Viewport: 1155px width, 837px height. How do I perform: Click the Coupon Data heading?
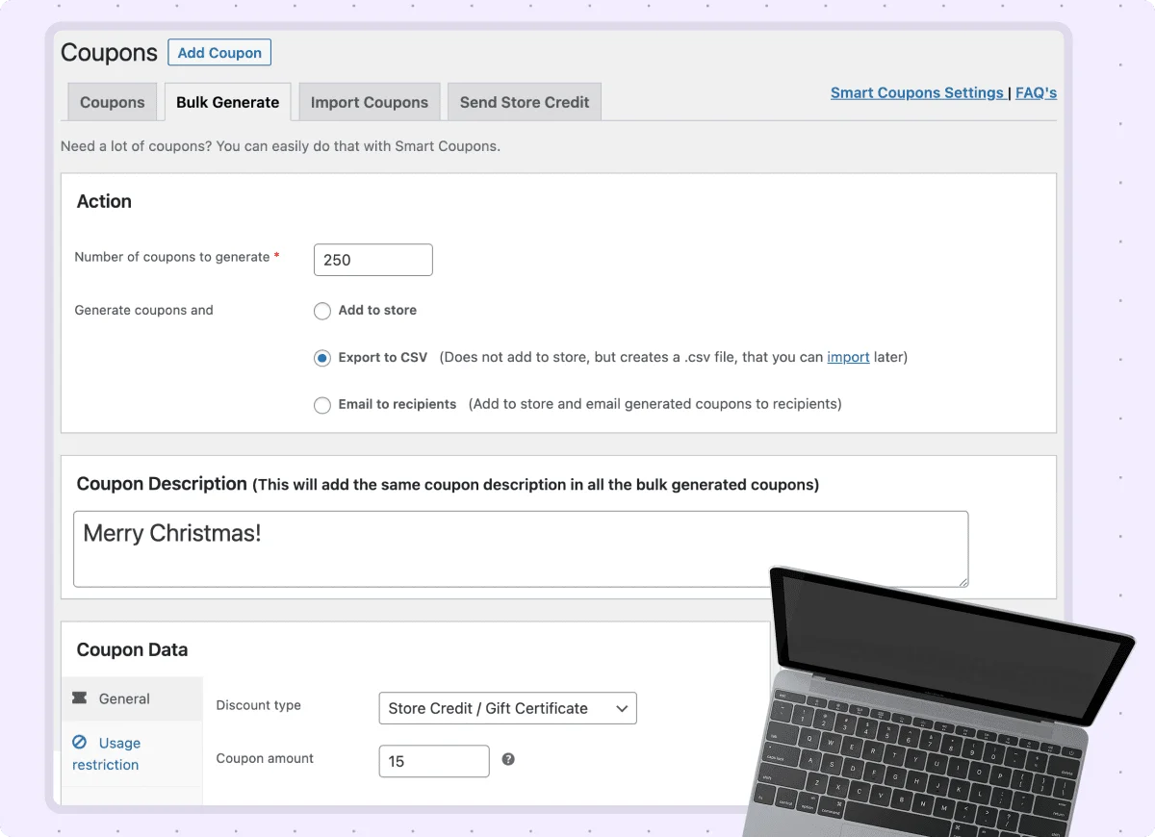(132, 649)
